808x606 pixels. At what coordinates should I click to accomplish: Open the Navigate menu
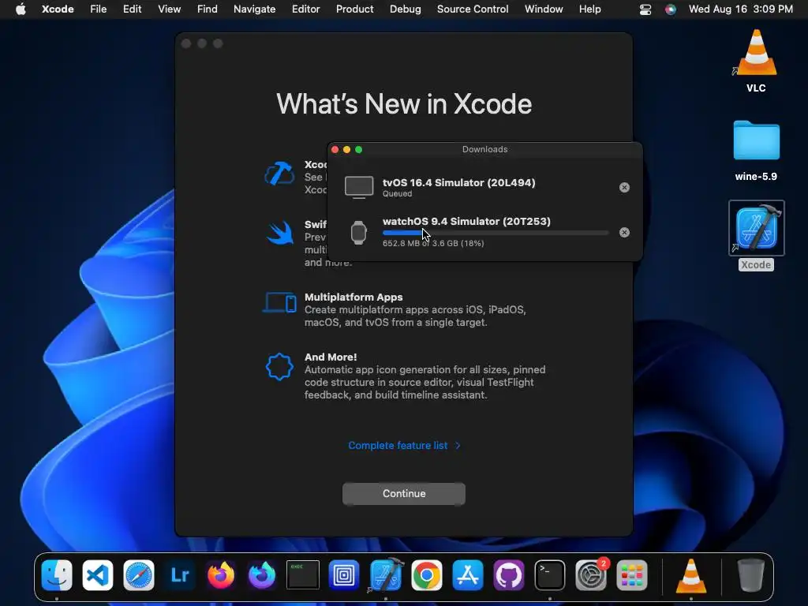255,9
